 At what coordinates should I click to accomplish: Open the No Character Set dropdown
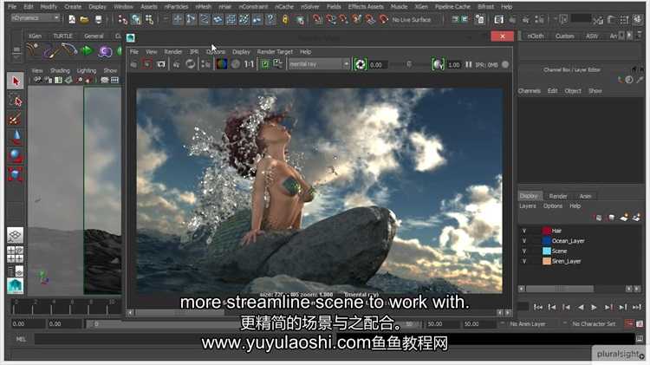[594, 324]
